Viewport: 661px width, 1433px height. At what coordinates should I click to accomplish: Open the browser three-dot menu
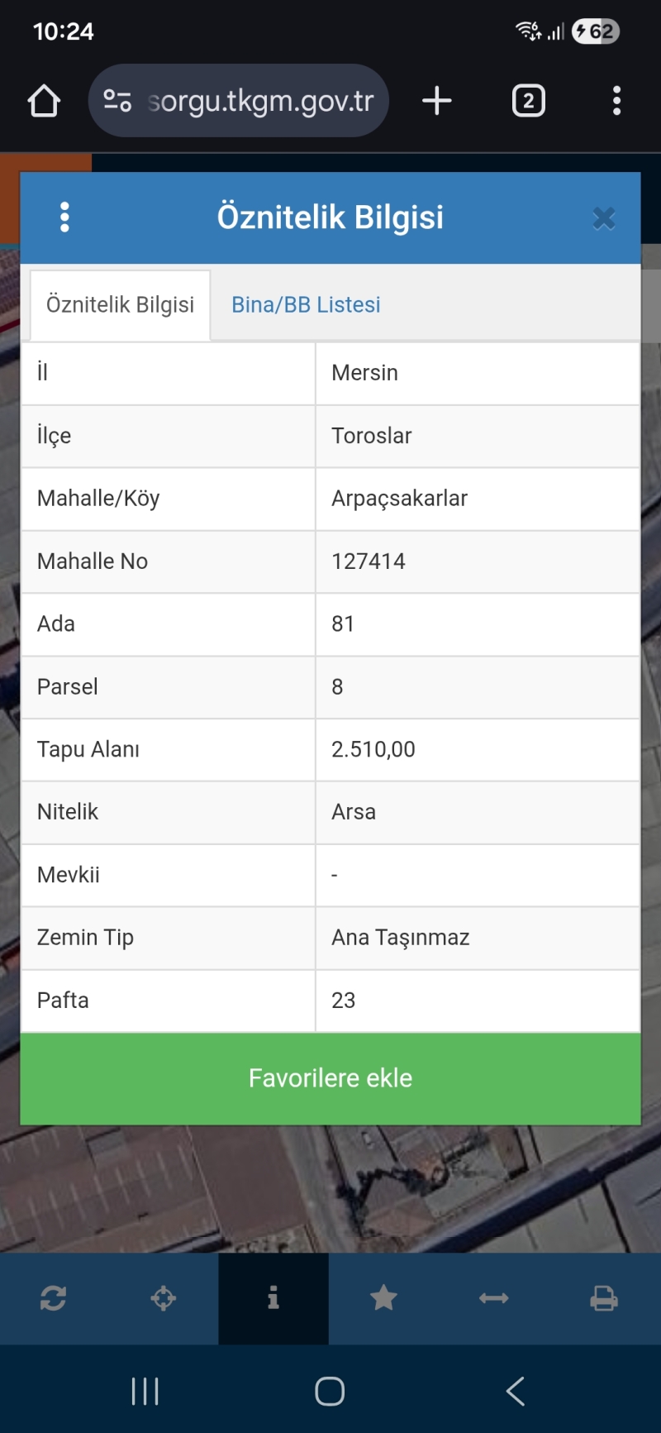click(x=616, y=101)
